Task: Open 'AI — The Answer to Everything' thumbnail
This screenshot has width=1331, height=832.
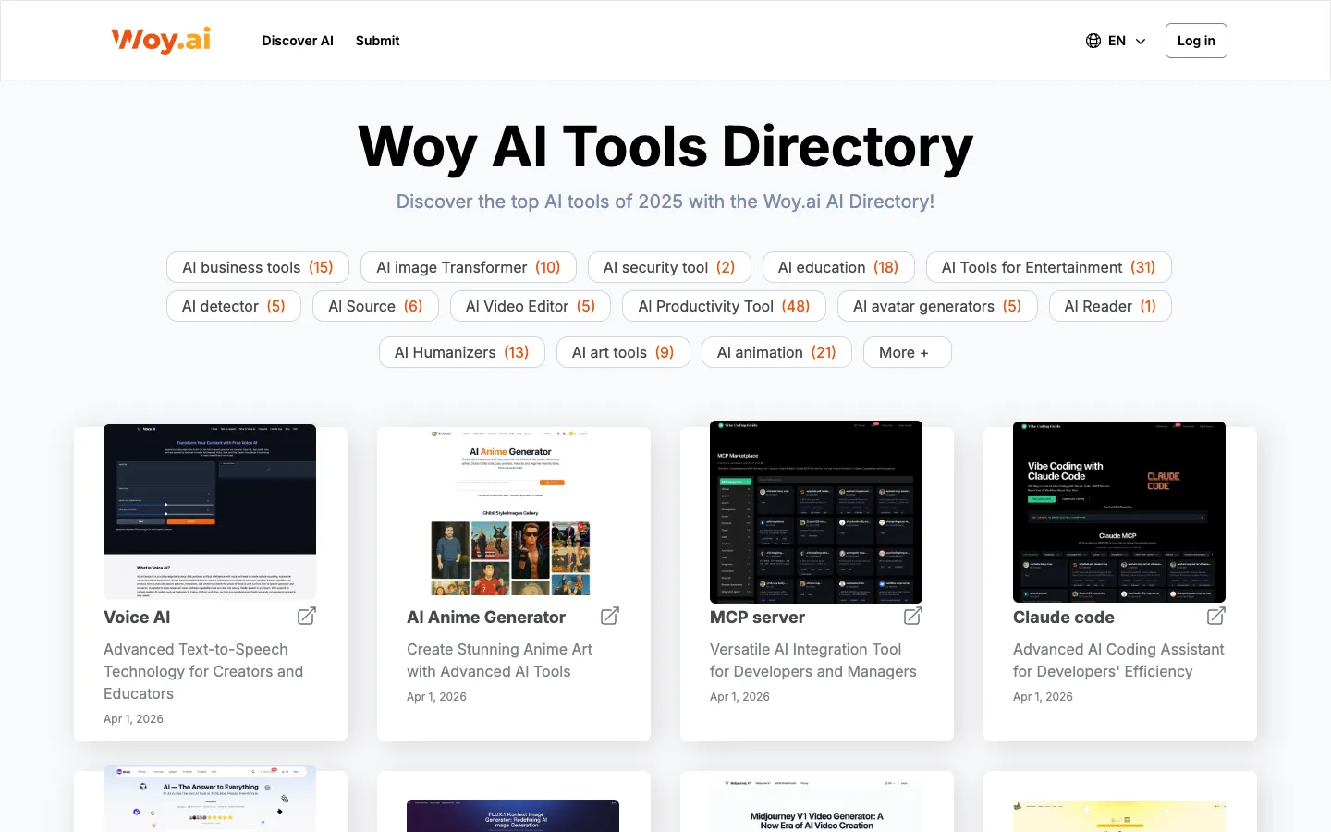Action: click(x=210, y=799)
